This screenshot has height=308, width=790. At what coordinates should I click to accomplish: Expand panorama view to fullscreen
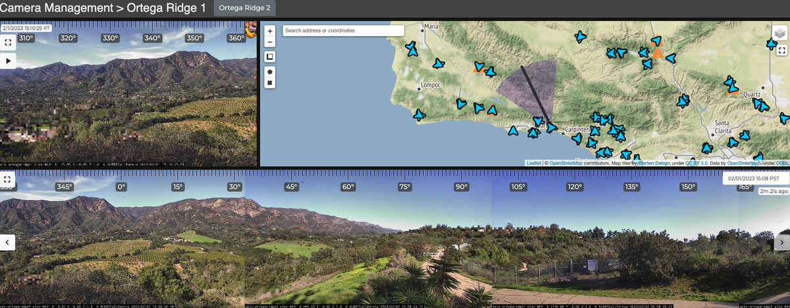tap(8, 179)
